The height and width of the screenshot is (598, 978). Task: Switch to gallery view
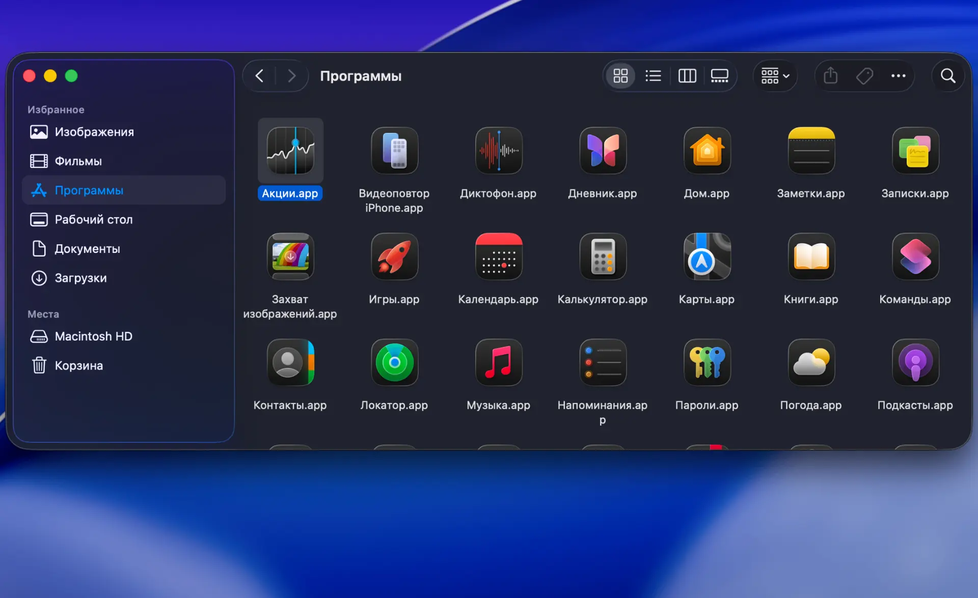[720, 76]
